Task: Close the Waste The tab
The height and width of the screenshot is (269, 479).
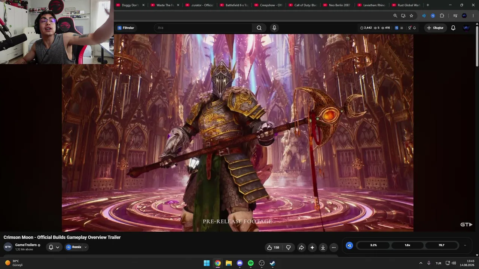Action: 178,5
